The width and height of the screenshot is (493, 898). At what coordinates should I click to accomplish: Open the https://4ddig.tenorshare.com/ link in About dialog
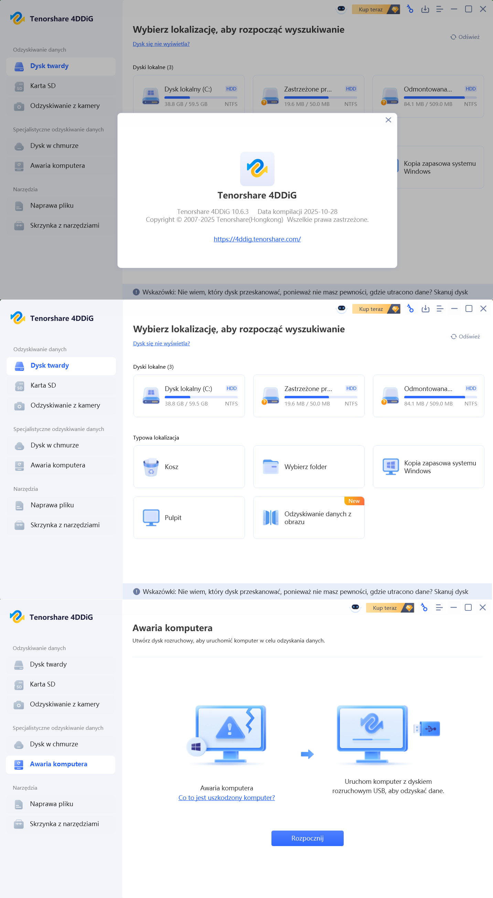(257, 239)
